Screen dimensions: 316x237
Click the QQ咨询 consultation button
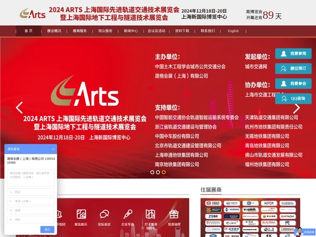coord(293,99)
